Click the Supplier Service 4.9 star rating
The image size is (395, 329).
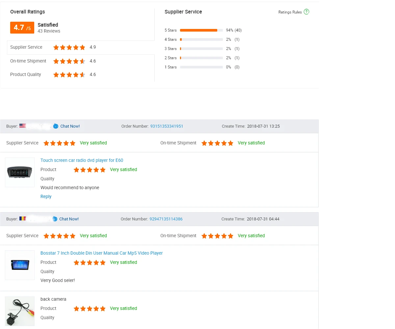tap(69, 47)
